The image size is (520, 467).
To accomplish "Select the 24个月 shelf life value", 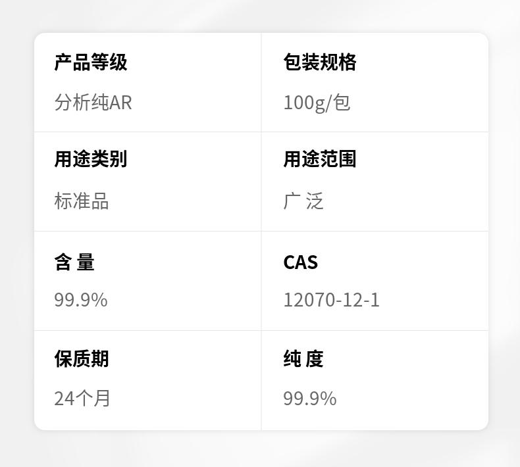I will (x=82, y=399).
